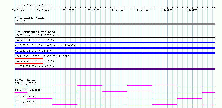Click ruler position 49673400

[167, 10]
